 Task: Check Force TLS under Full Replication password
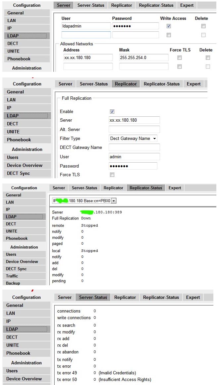[x=112, y=175]
